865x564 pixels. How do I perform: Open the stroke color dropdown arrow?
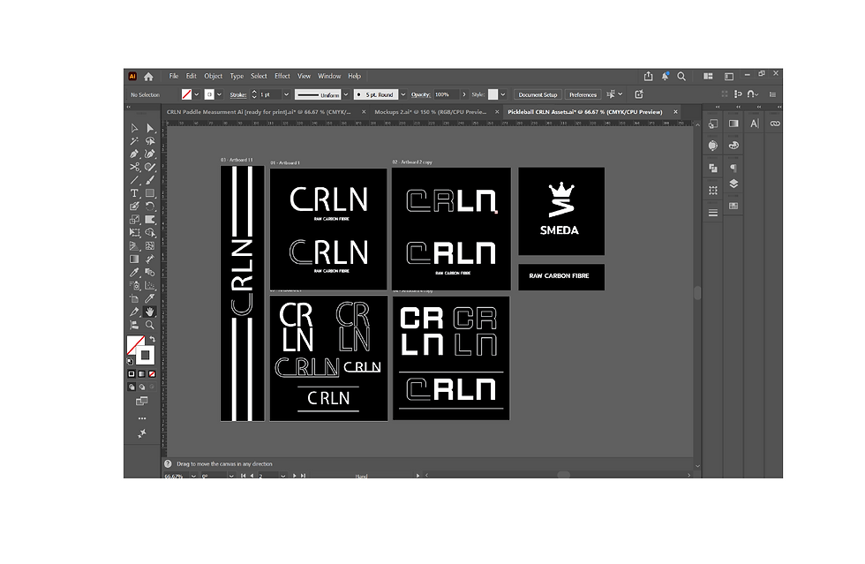click(219, 94)
